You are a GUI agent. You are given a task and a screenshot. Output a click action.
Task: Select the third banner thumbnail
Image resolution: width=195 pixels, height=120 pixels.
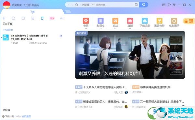coord(176,57)
